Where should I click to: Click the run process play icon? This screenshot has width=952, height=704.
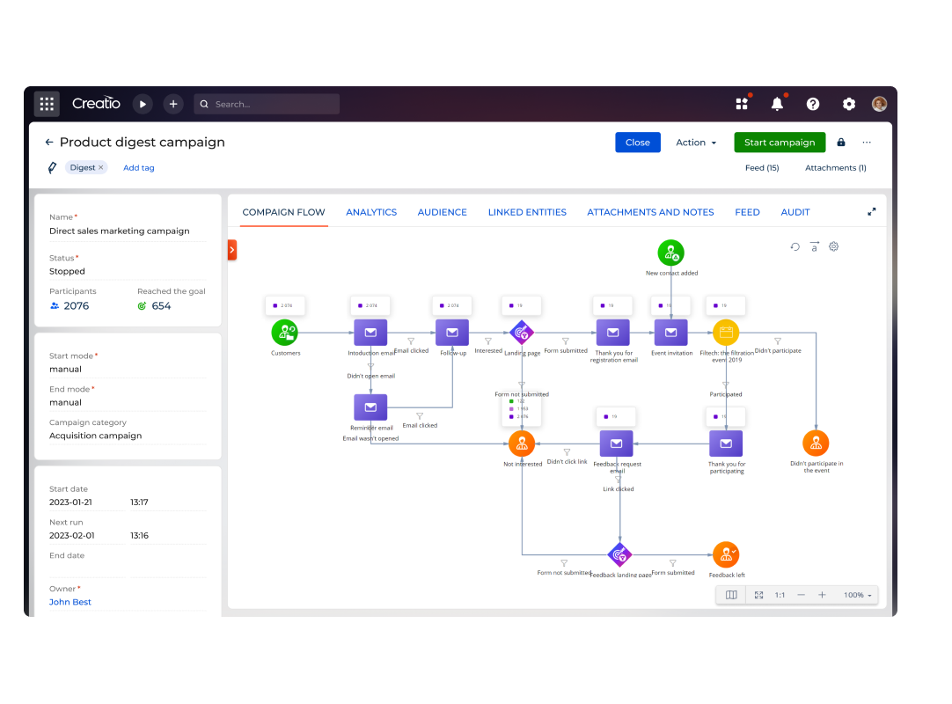pyautogui.click(x=143, y=104)
